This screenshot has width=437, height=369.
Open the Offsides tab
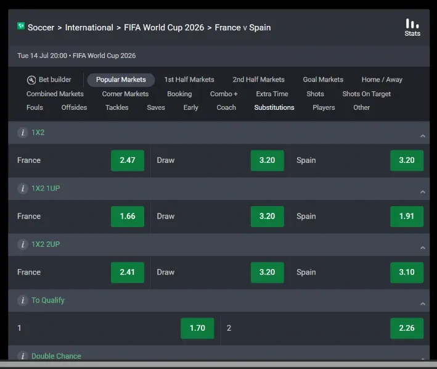(x=74, y=107)
